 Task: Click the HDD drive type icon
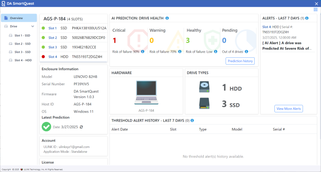(205, 88)
